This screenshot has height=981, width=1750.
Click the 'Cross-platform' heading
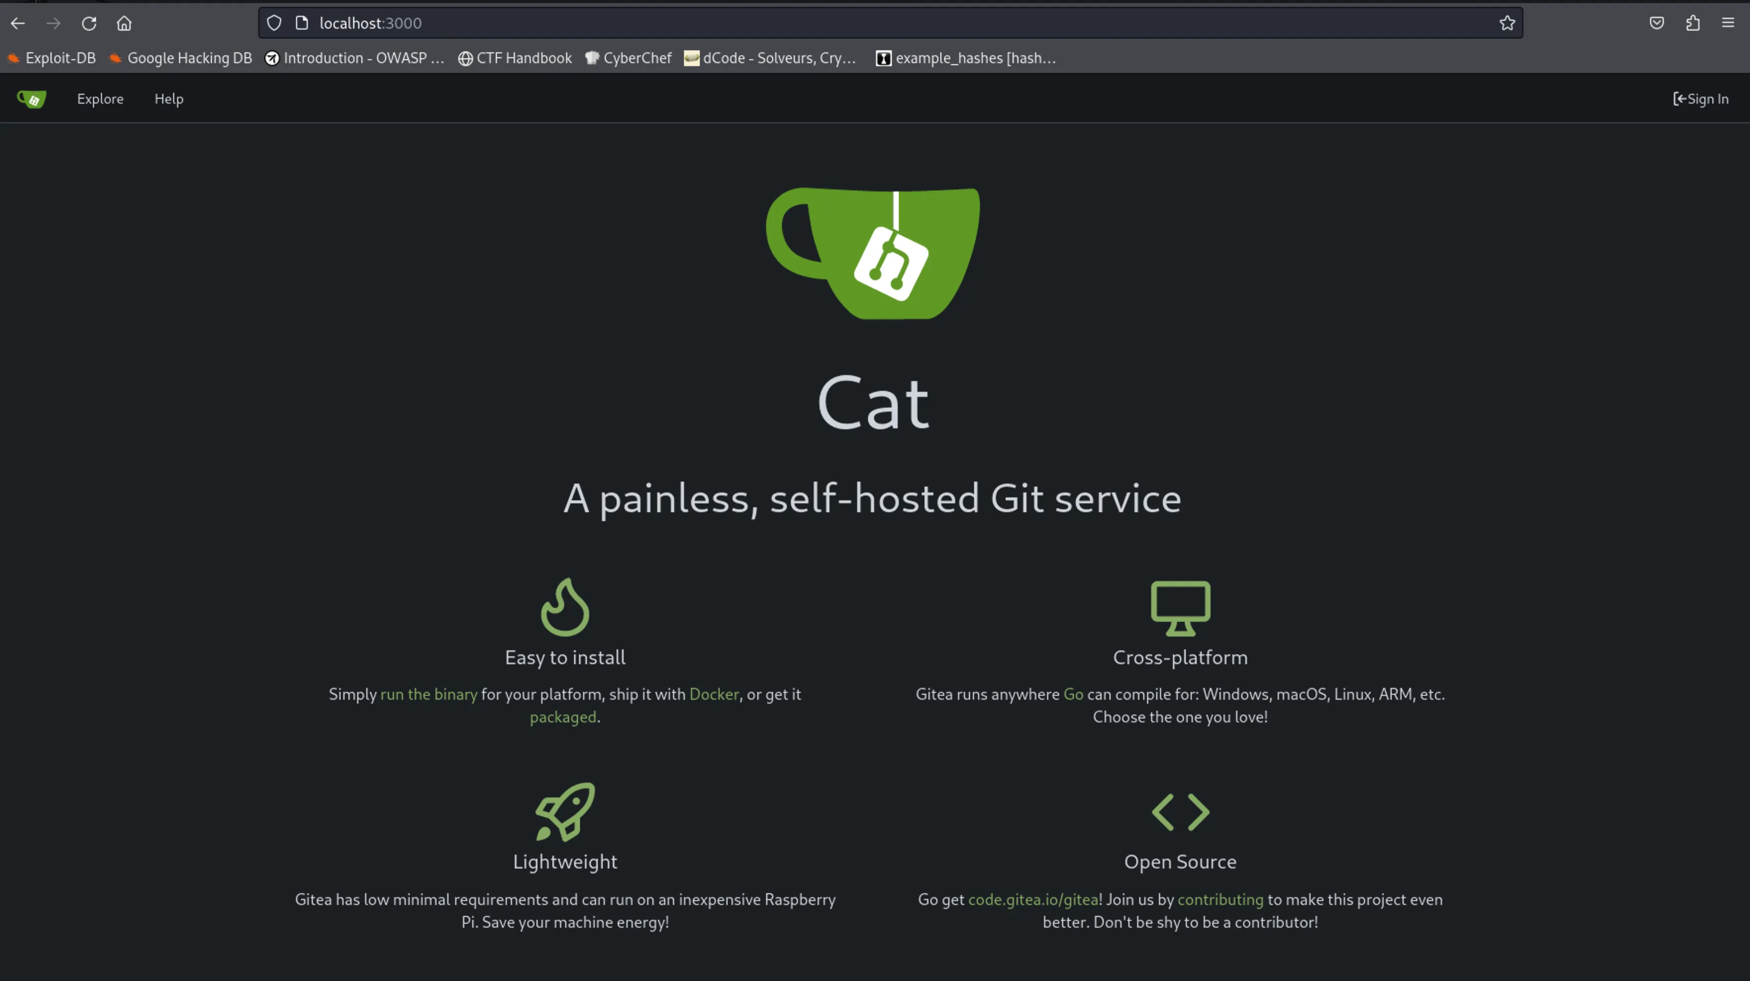click(1181, 658)
